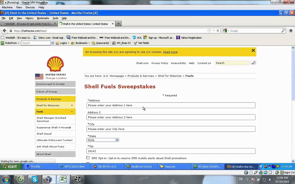
Task: Click Shell site search magnifier button
Action: pyautogui.click(x=254, y=63)
